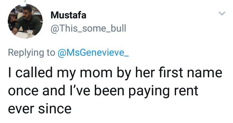Screen dimensions: 233x123
Task: Open Mustafa's round profile picture
Action: [x=25, y=21]
